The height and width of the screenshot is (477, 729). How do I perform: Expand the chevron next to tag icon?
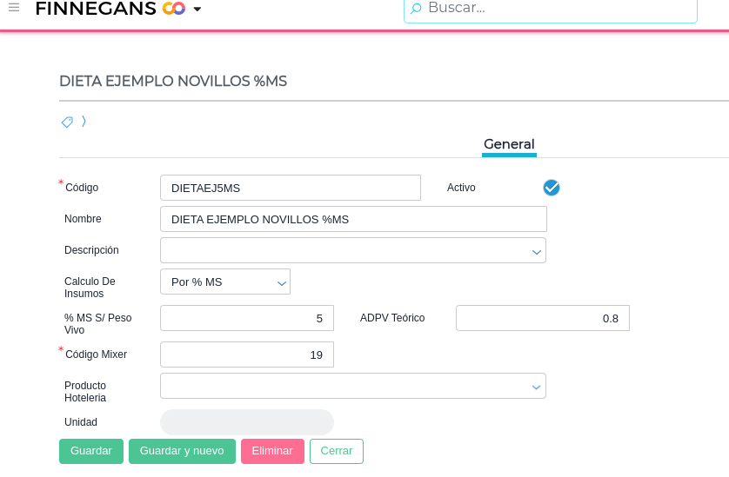(84, 122)
